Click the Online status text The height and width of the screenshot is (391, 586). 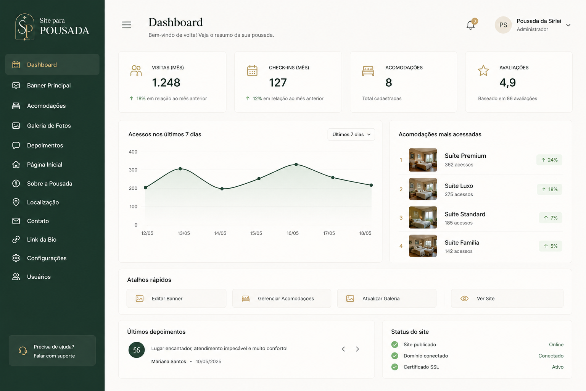point(556,344)
